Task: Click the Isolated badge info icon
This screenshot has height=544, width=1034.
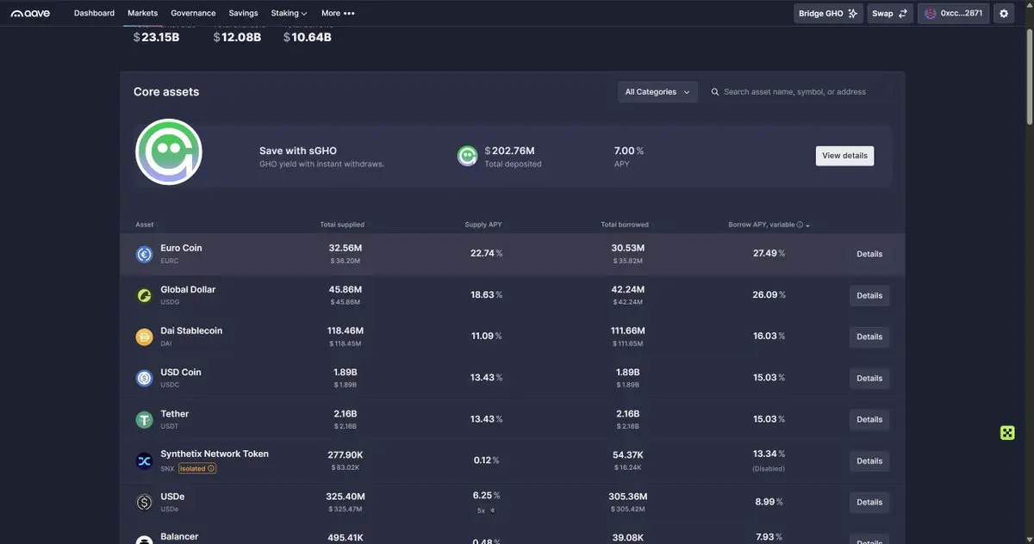Action: (211, 469)
